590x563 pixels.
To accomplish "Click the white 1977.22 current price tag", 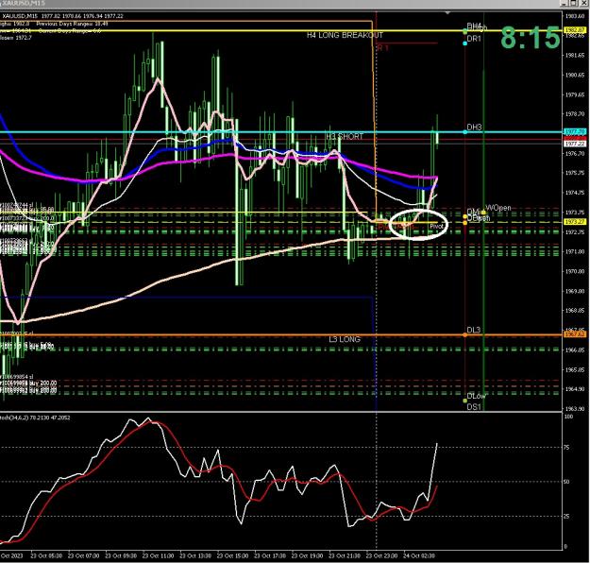I will (575, 144).
